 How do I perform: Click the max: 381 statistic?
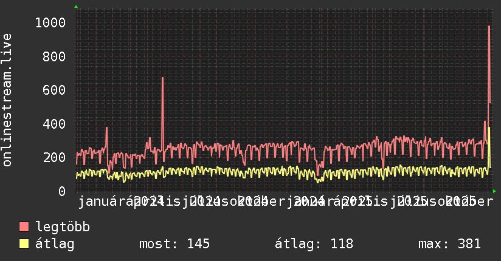pos(449,244)
